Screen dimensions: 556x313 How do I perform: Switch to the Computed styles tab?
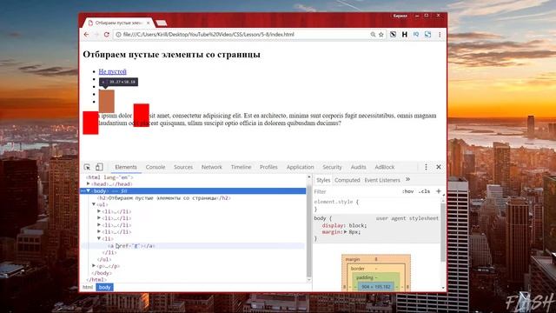tap(347, 180)
